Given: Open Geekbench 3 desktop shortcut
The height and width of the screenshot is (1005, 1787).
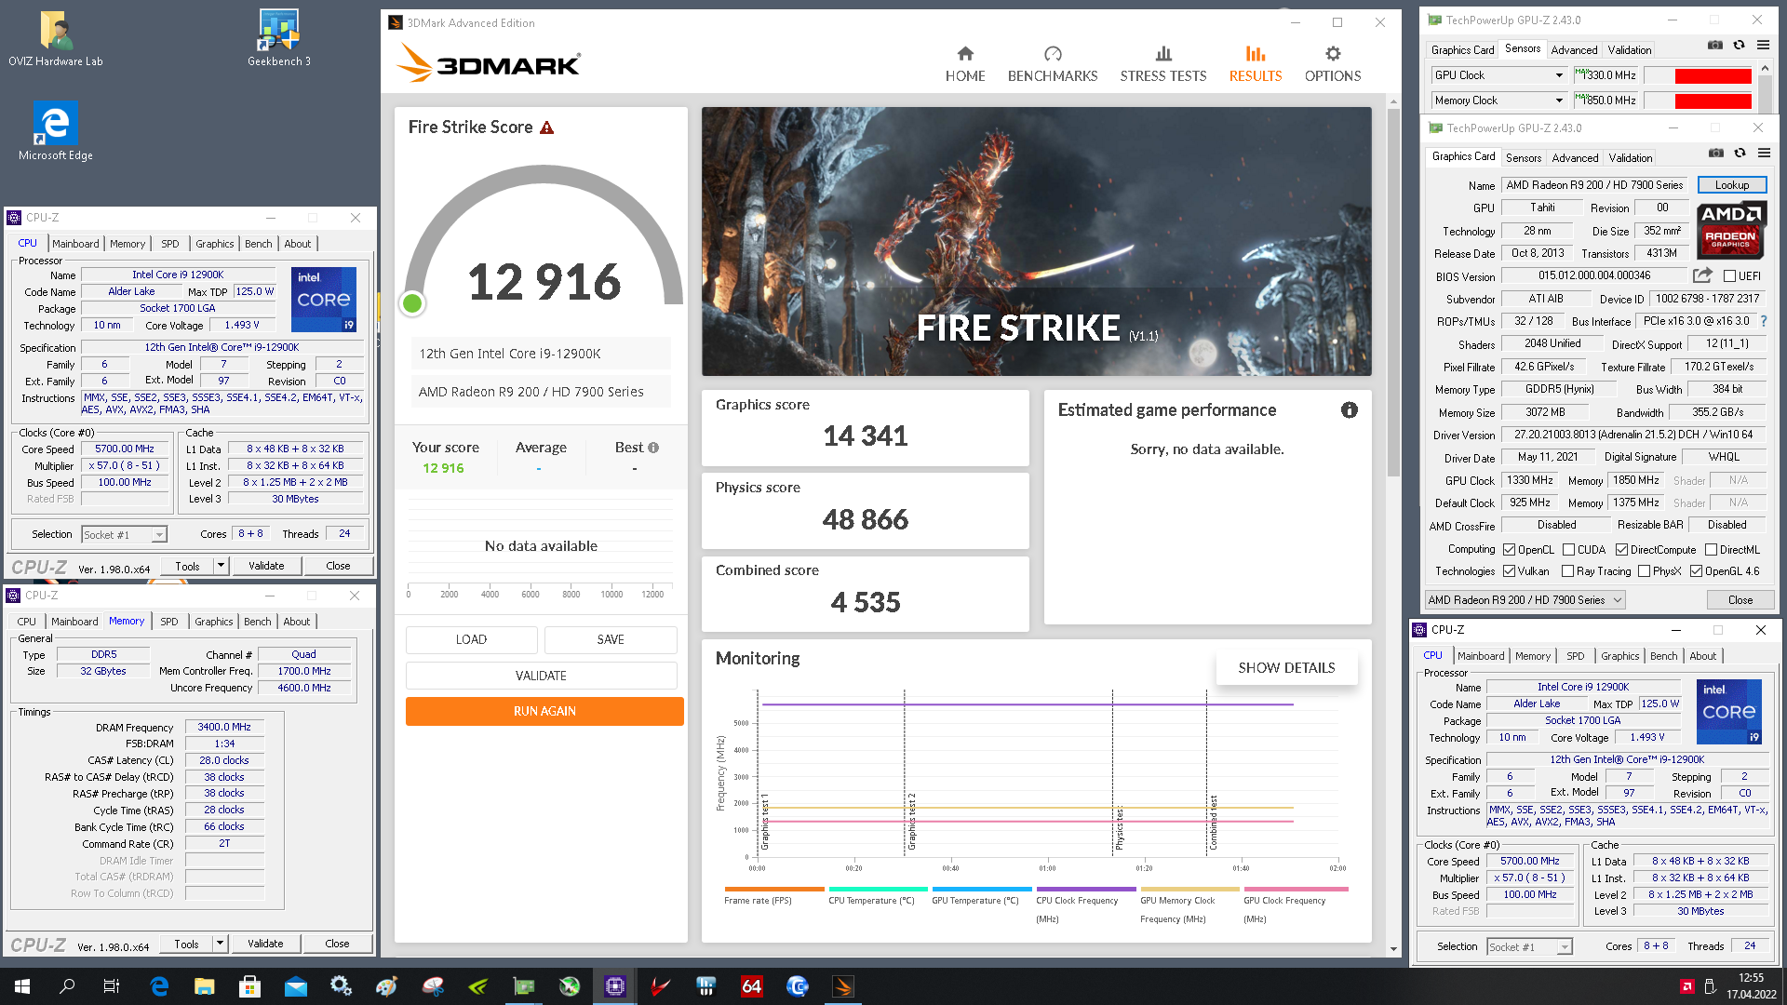Looking at the screenshot, I should click(279, 39).
